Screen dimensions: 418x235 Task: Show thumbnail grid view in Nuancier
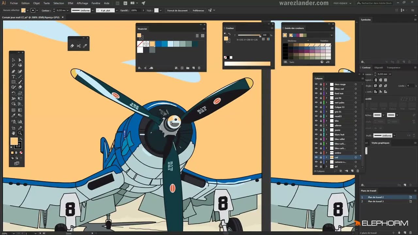click(x=202, y=36)
